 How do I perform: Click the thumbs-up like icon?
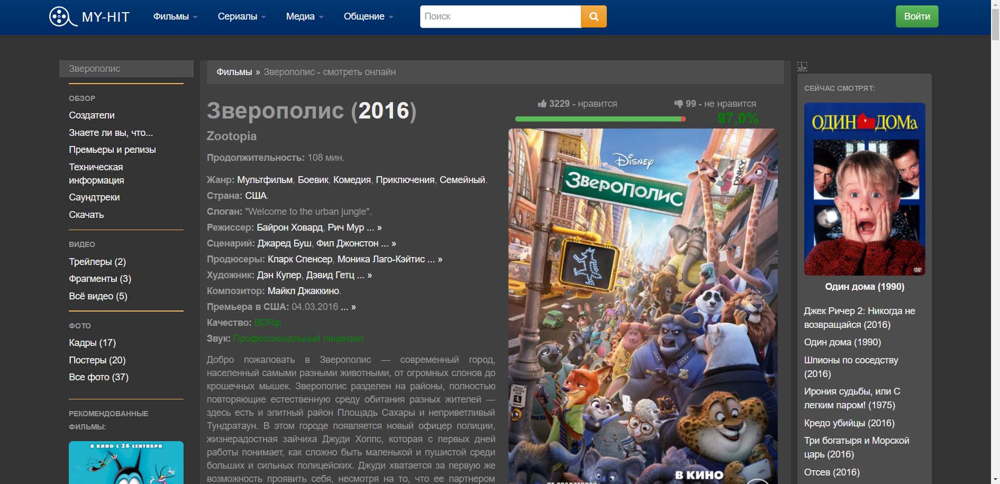click(x=542, y=104)
